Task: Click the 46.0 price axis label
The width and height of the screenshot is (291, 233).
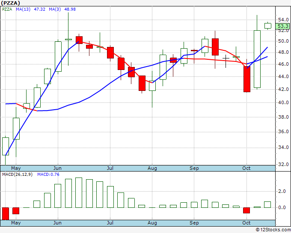Action: pos(283,64)
